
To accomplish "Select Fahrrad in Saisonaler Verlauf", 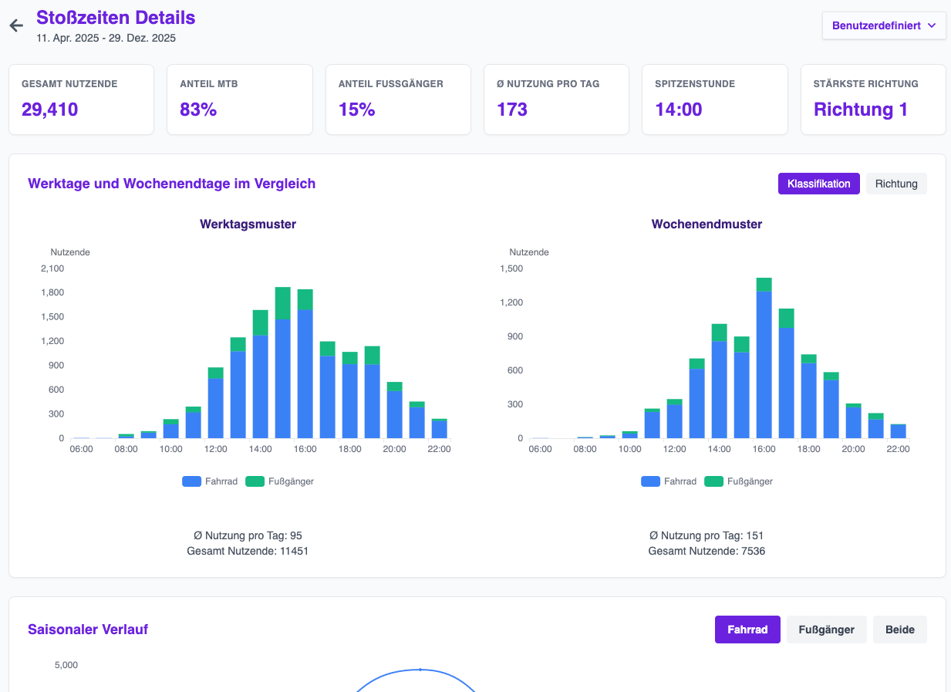I will (747, 630).
